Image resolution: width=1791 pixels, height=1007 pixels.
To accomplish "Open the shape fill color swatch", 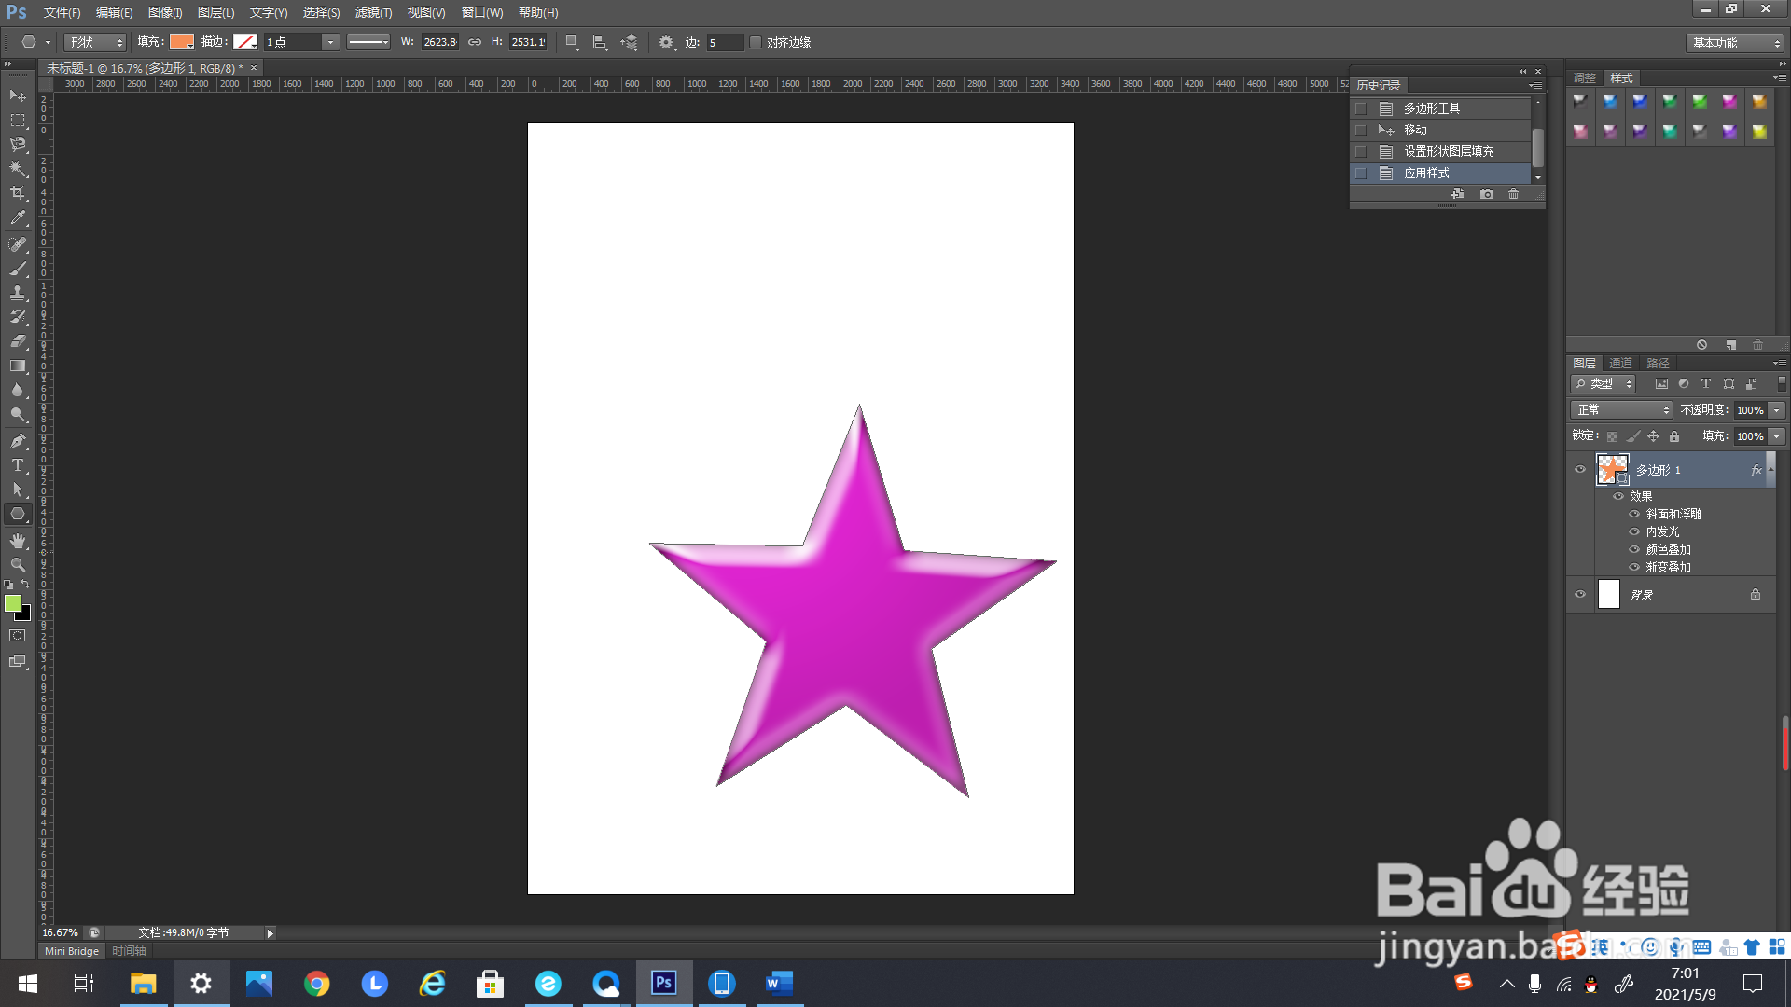I will pyautogui.click(x=181, y=42).
